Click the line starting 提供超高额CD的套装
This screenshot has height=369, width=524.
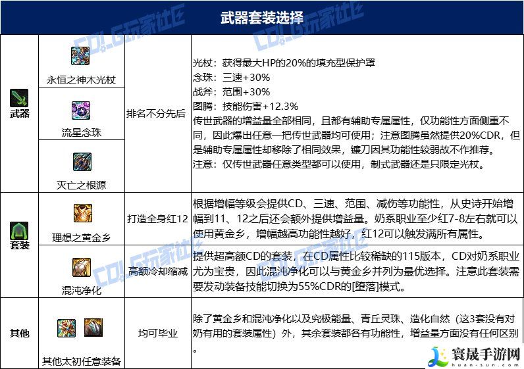[x=356, y=257]
